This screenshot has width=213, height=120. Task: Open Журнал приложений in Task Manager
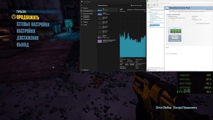[88, 14]
